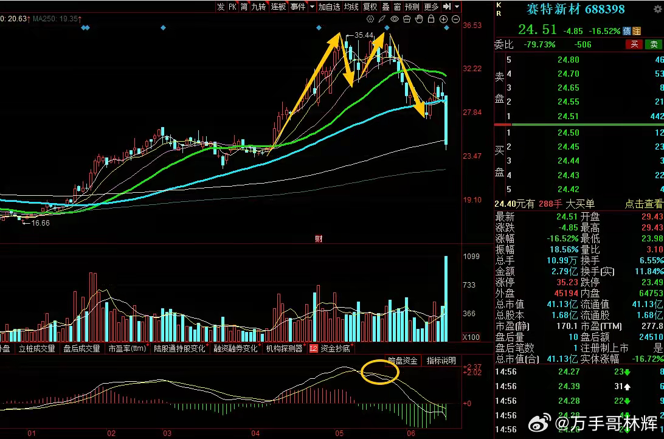Click the green 卖 sell button

(654, 44)
